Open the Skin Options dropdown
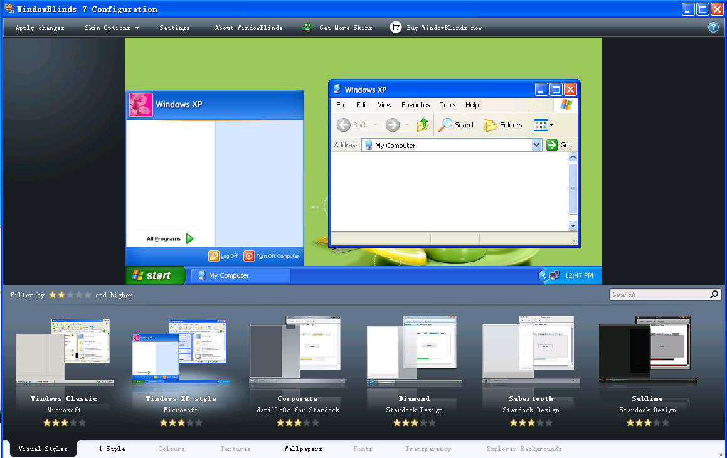 [112, 27]
